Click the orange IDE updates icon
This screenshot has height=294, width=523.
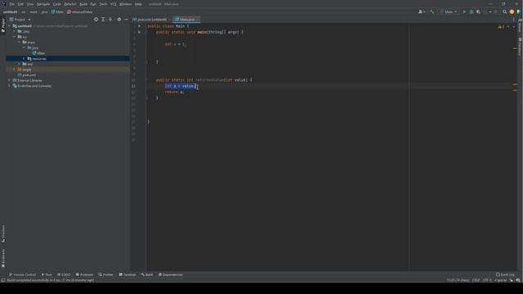tap(512, 11)
